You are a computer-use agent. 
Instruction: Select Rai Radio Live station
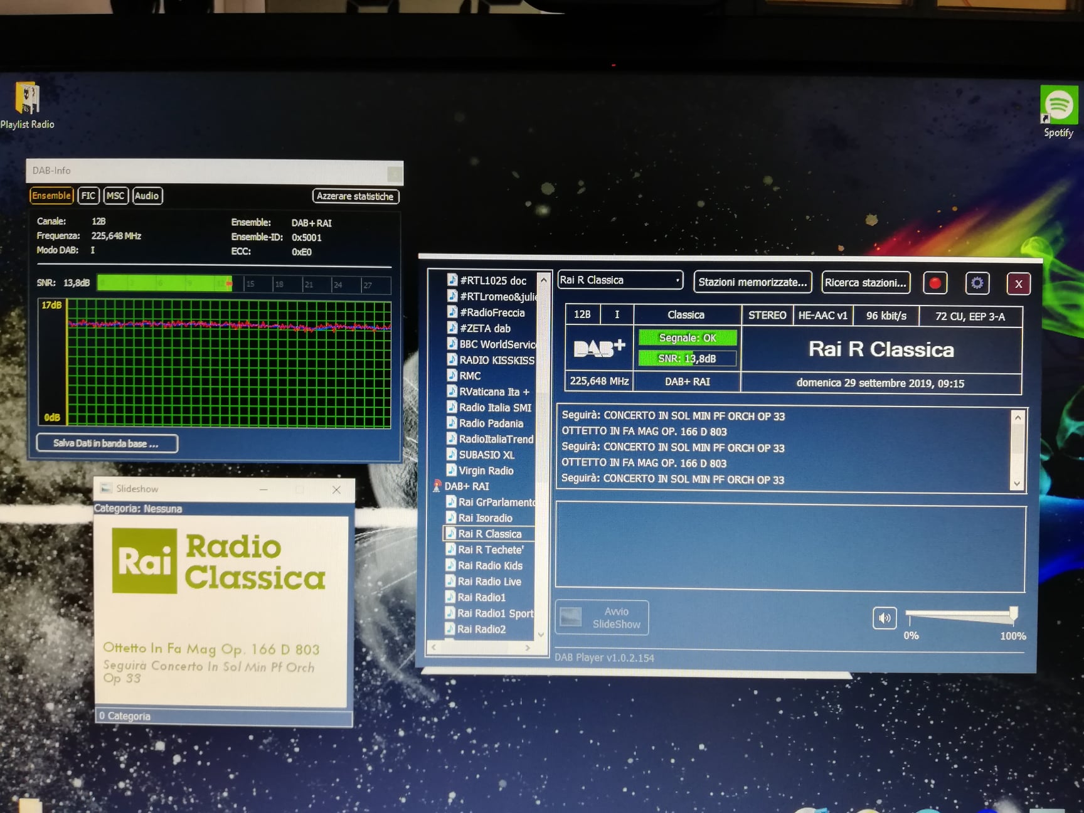tap(483, 582)
